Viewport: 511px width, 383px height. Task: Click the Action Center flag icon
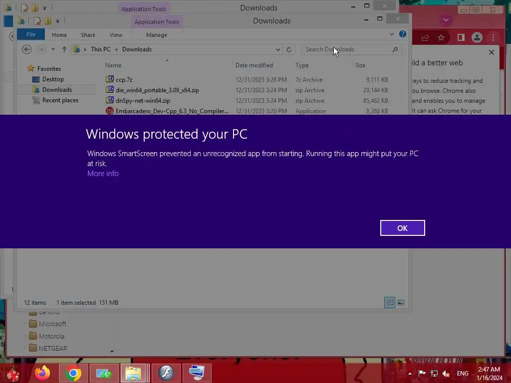422,373
